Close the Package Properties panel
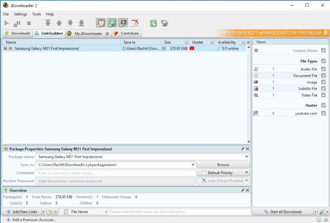Screen dimensions: 330x223 coord(247,148)
